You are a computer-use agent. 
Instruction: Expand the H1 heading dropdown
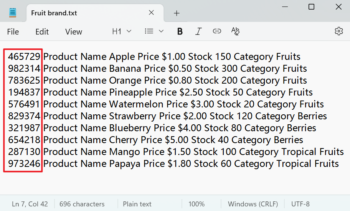coord(122,31)
